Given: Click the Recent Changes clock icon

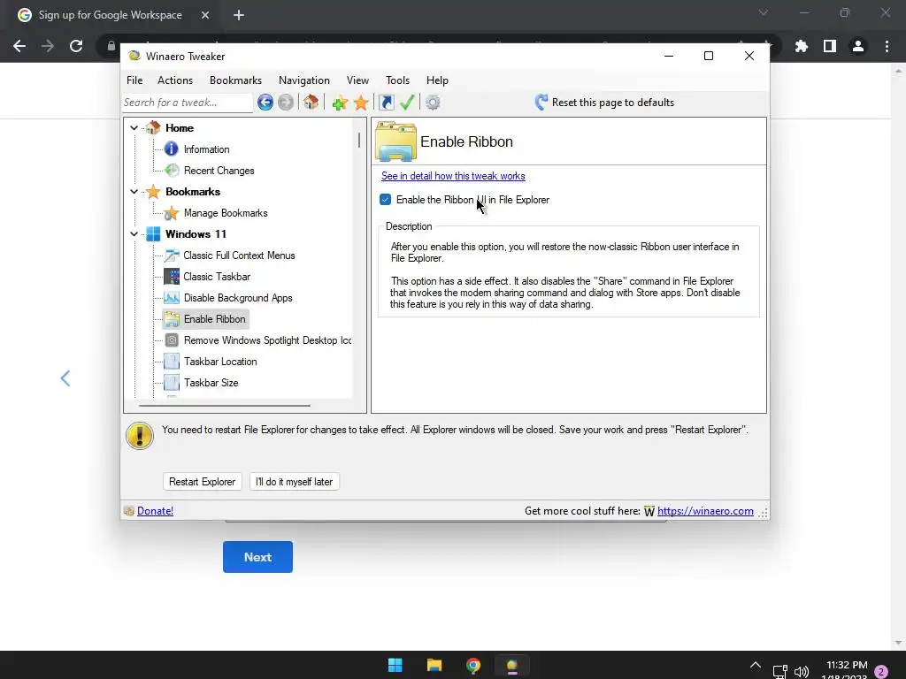Looking at the screenshot, I should pos(172,171).
